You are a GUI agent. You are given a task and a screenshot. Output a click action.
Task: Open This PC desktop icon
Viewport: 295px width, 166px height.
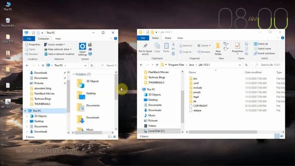[8, 6]
